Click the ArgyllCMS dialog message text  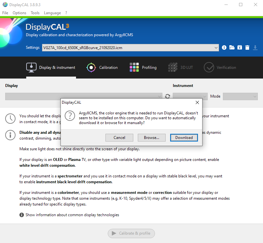[138, 118]
